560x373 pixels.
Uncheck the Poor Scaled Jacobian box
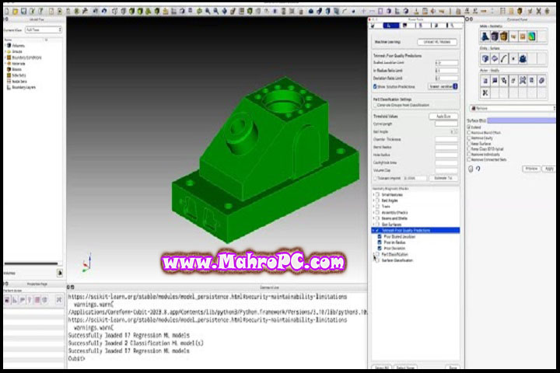tap(380, 236)
